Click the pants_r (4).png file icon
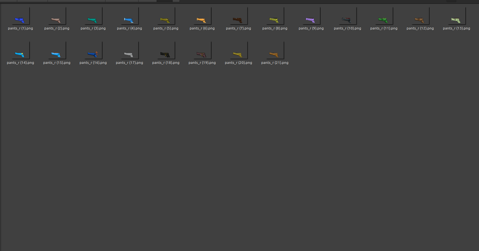This screenshot has width=479, height=251. coord(129,16)
